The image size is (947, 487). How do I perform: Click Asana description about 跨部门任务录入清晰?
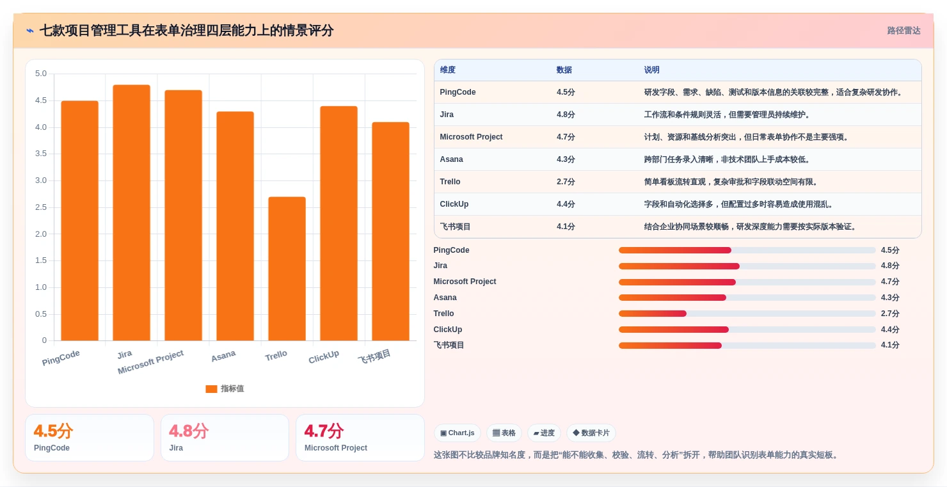pos(728,159)
